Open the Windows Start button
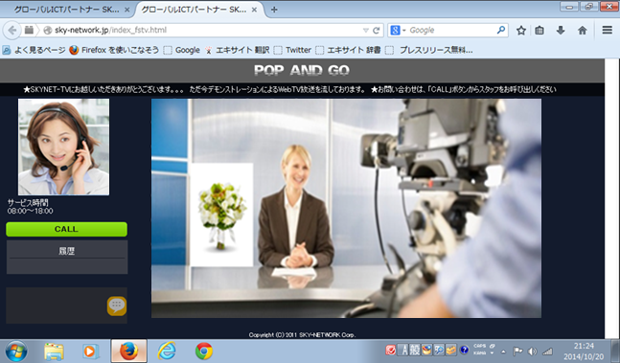 point(16,351)
